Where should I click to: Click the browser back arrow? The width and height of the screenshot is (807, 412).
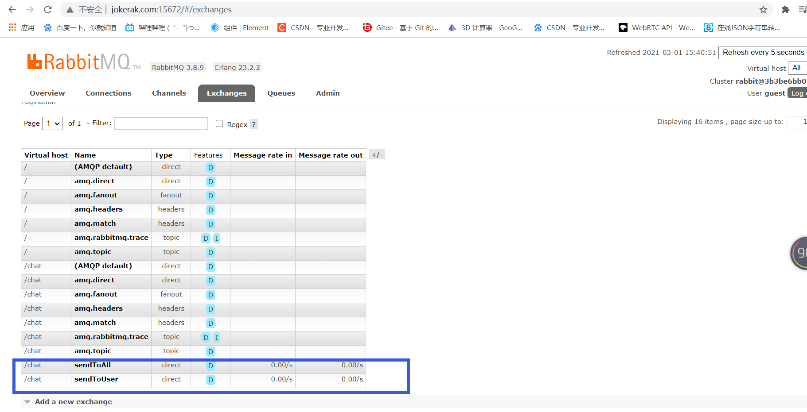click(x=12, y=9)
